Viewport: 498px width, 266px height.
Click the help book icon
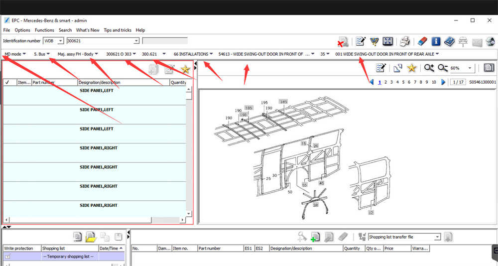(450, 42)
